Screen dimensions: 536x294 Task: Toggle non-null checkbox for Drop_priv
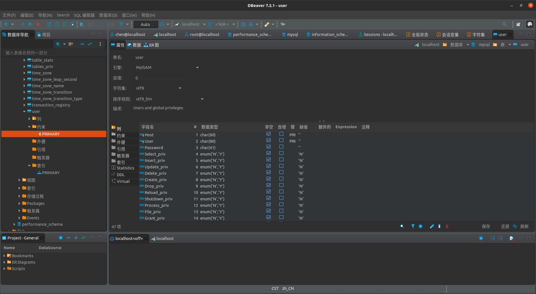click(x=269, y=185)
